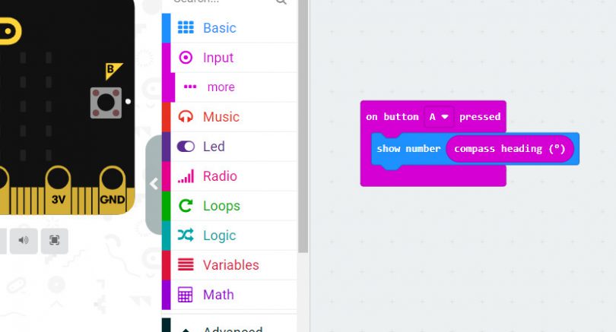Click the toolbox scrollbar
This screenshot has height=332, width=616.
[x=303, y=122]
